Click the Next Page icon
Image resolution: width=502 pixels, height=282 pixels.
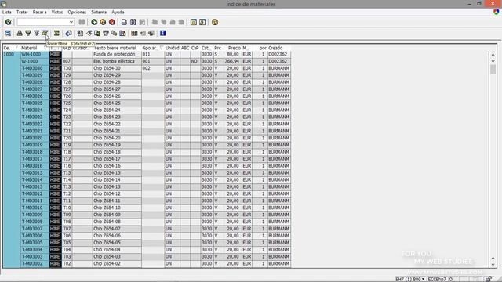pyautogui.click(x=173, y=22)
